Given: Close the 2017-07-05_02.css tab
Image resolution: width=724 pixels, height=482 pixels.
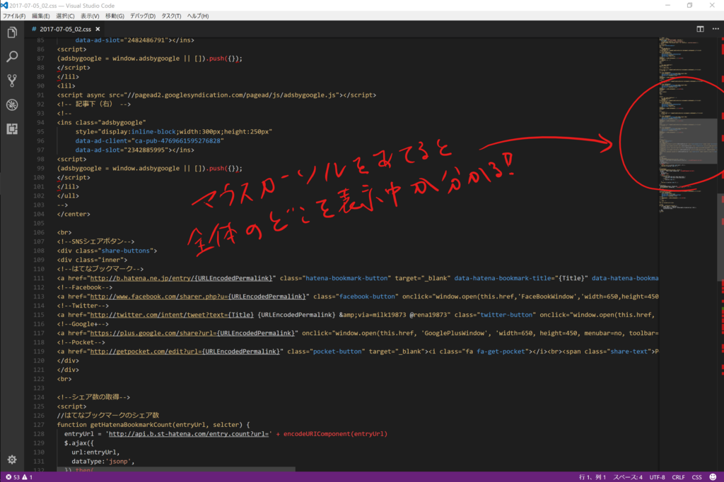Looking at the screenshot, I should (98, 29).
